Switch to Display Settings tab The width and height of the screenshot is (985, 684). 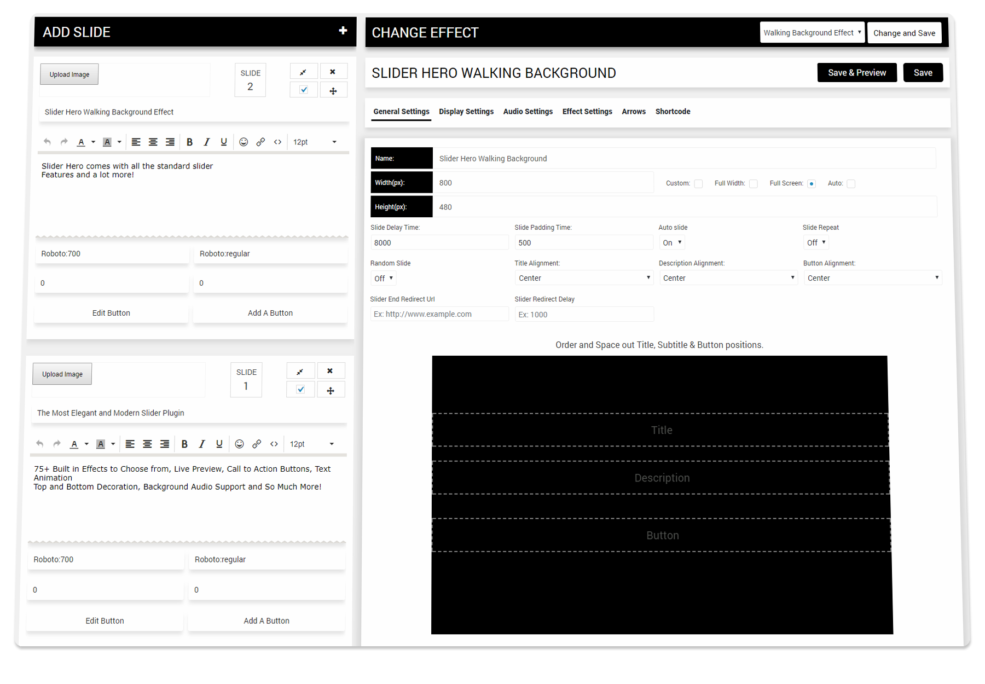pyautogui.click(x=466, y=112)
